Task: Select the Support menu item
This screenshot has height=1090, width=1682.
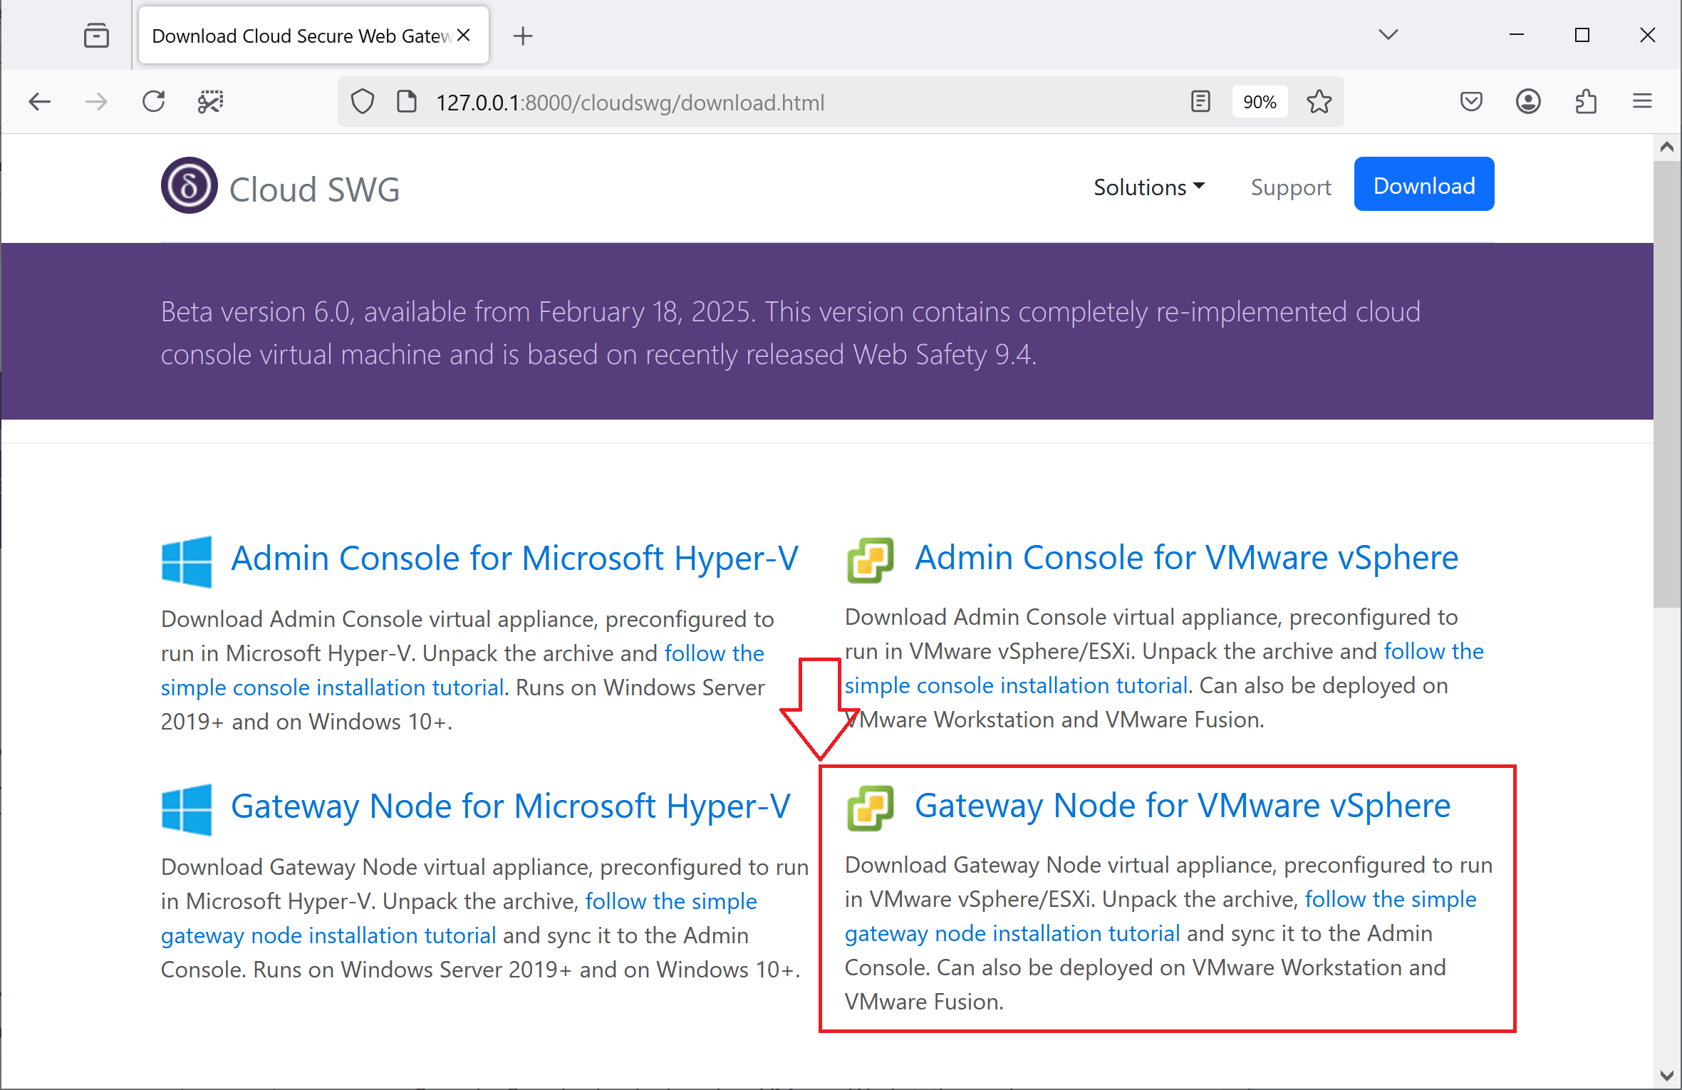Action: click(x=1291, y=185)
